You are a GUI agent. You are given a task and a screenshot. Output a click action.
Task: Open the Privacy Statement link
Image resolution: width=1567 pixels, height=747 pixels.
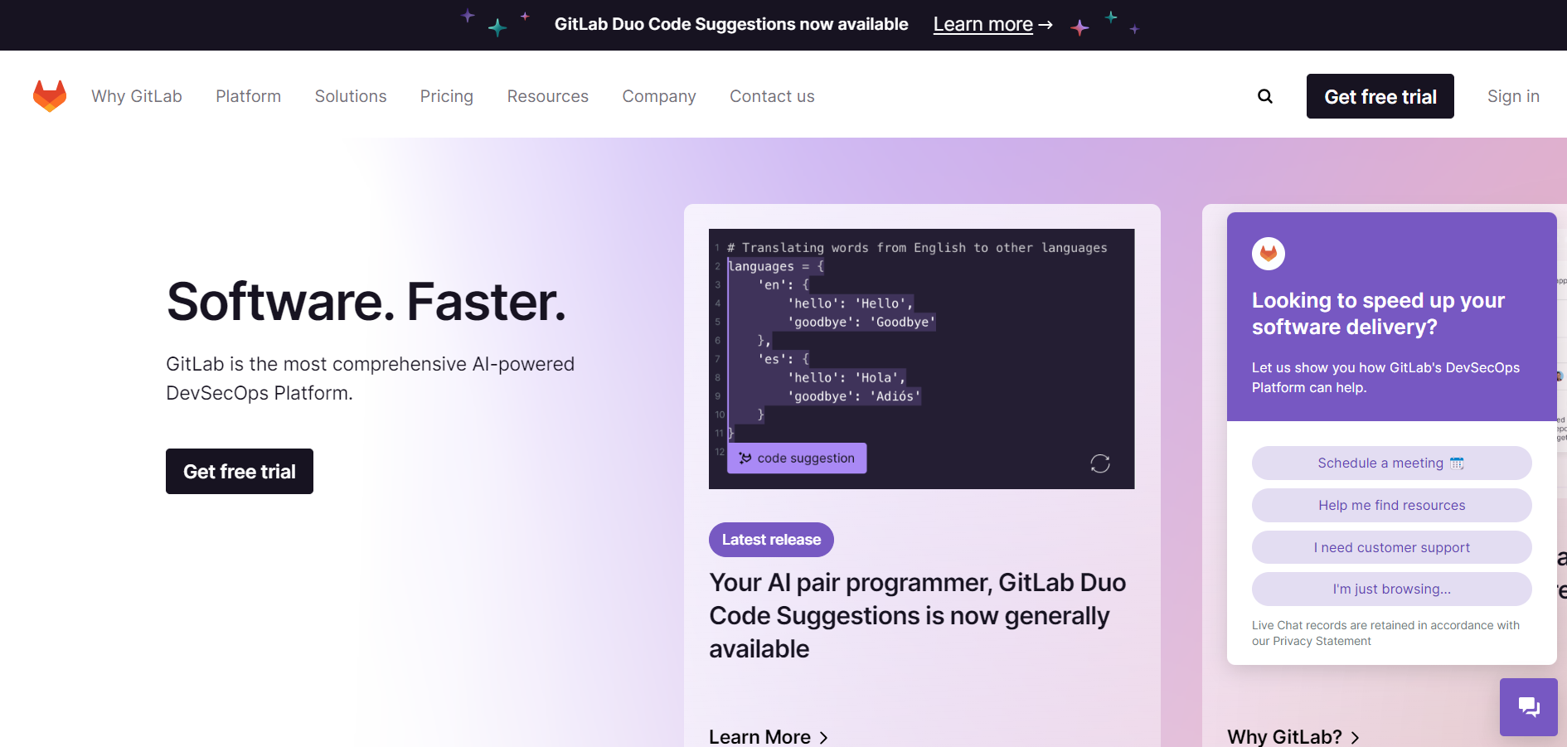[1319, 641]
